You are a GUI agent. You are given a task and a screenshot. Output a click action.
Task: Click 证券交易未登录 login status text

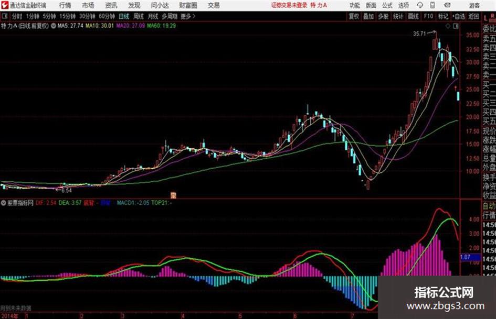pyautogui.click(x=289, y=5)
